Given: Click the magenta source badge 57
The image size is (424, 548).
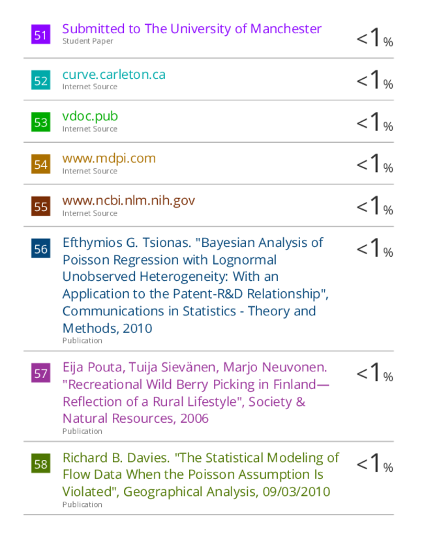Looking at the screenshot, I should click(x=40, y=373).
